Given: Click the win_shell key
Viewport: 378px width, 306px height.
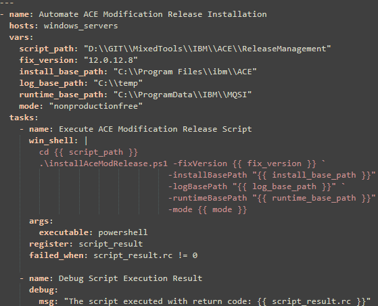Looking at the screenshot, I should point(53,141).
